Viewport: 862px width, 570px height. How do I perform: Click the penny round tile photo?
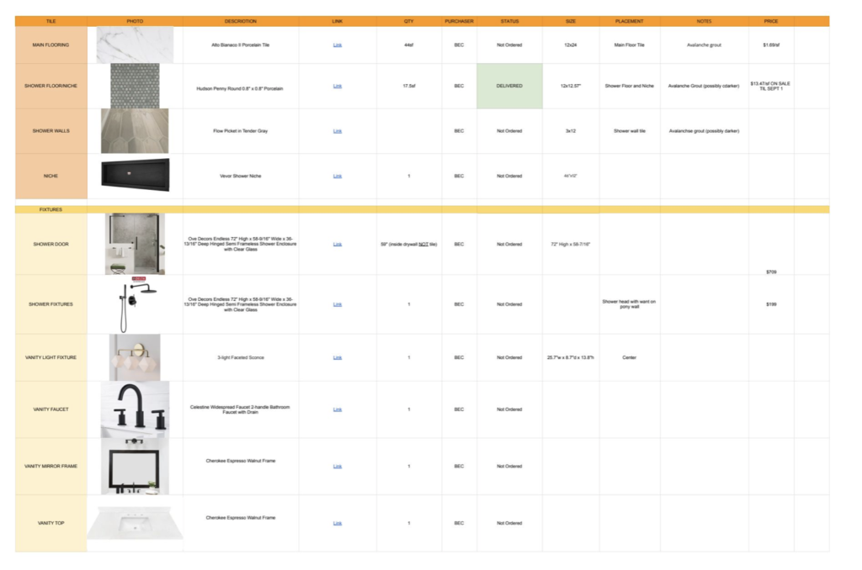pos(135,86)
